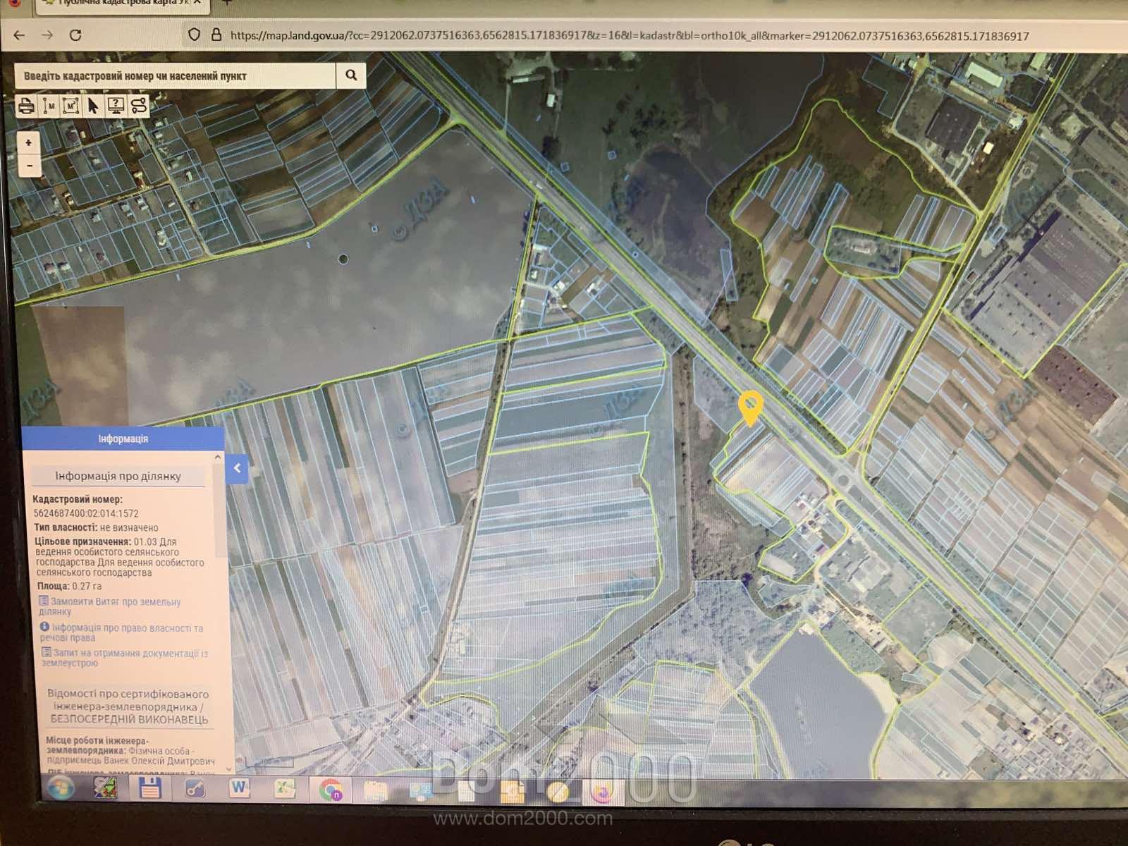Select the area measurement tool
The height and width of the screenshot is (846, 1128).
[70, 106]
